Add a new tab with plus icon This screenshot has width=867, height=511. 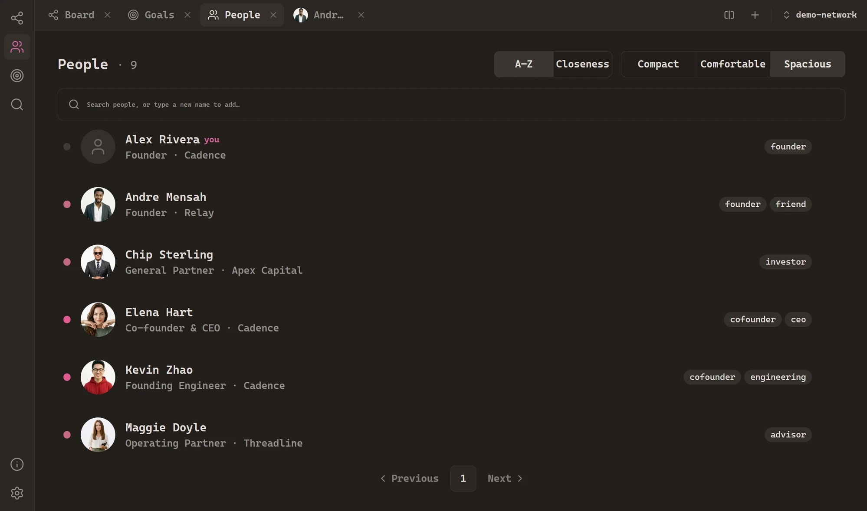tap(755, 15)
